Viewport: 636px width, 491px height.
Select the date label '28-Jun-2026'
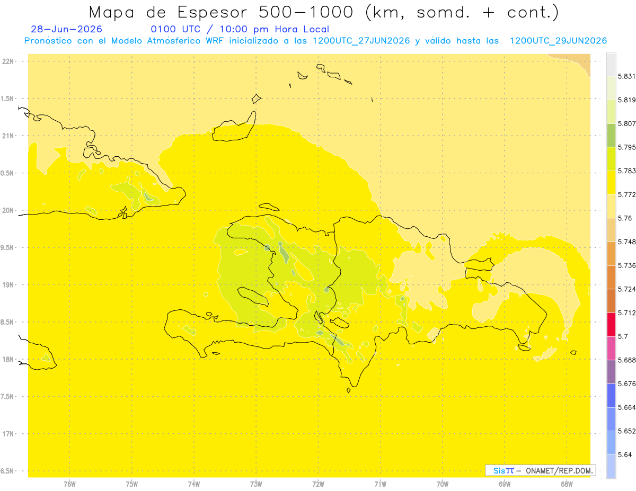tap(67, 29)
